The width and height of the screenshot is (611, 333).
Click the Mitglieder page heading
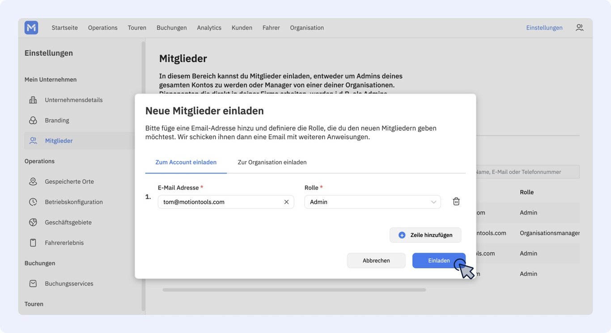[183, 58]
